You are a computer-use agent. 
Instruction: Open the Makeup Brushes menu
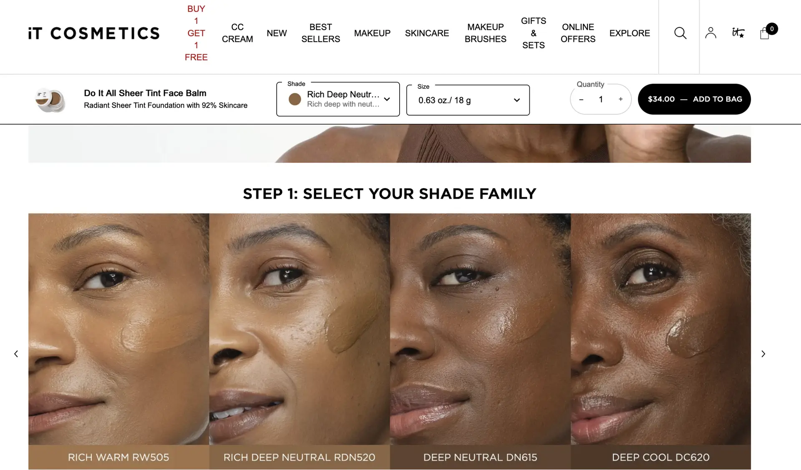coord(485,33)
